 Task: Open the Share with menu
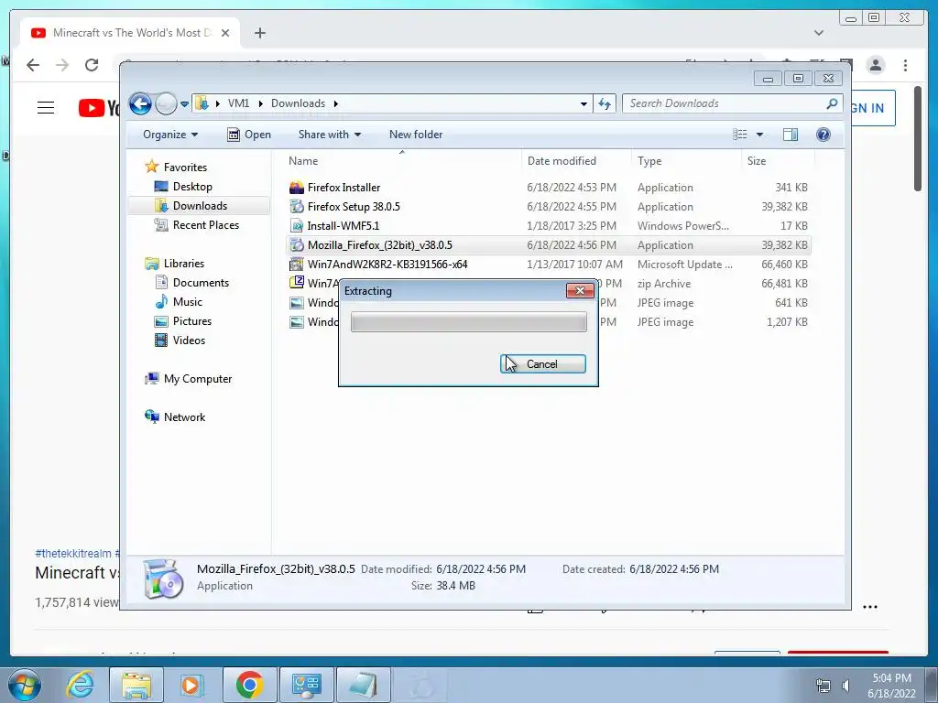click(330, 135)
